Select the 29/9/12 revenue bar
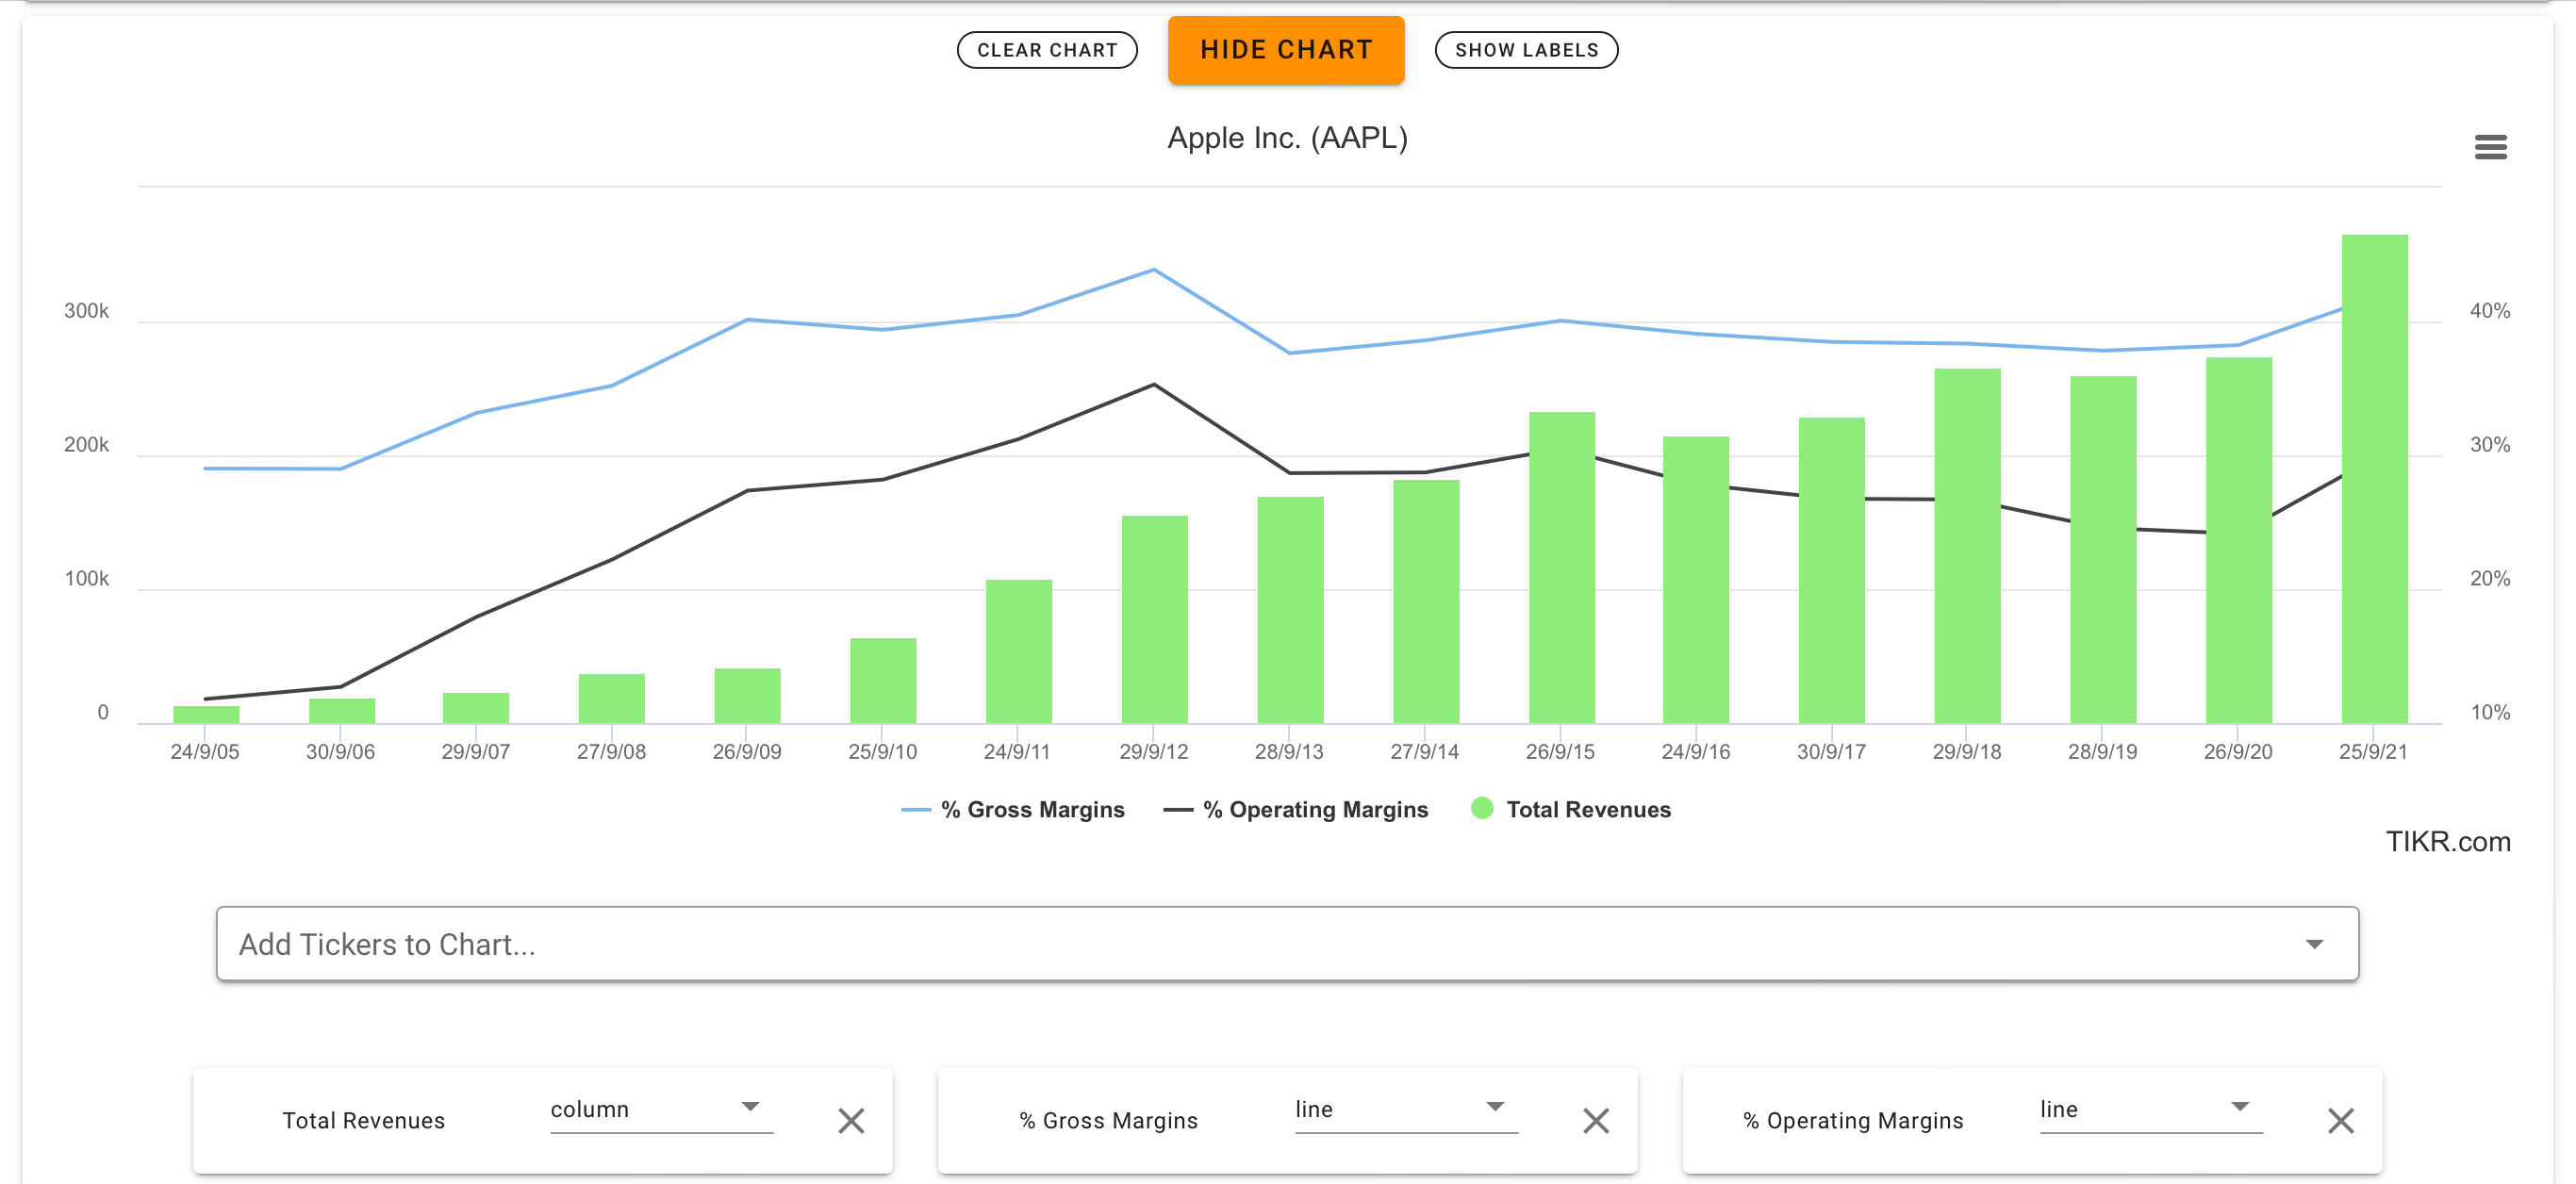 pyautogui.click(x=1154, y=619)
